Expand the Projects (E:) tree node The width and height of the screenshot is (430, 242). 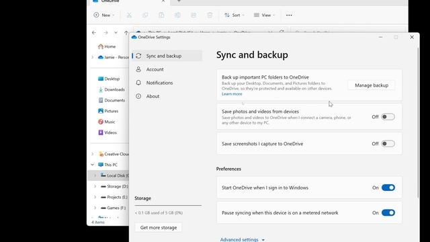(95, 197)
